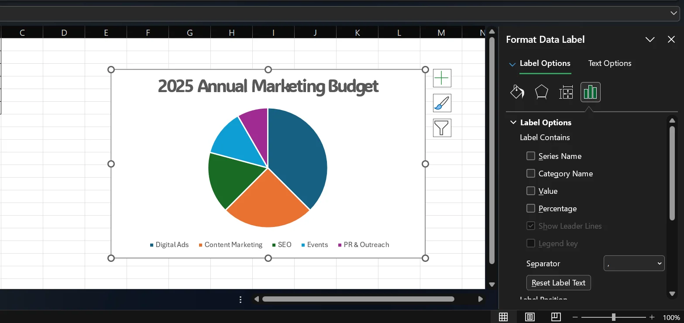Click the worksheet vertical scroll up arrow
The height and width of the screenshot is (323, 684).
coord(492,31)
